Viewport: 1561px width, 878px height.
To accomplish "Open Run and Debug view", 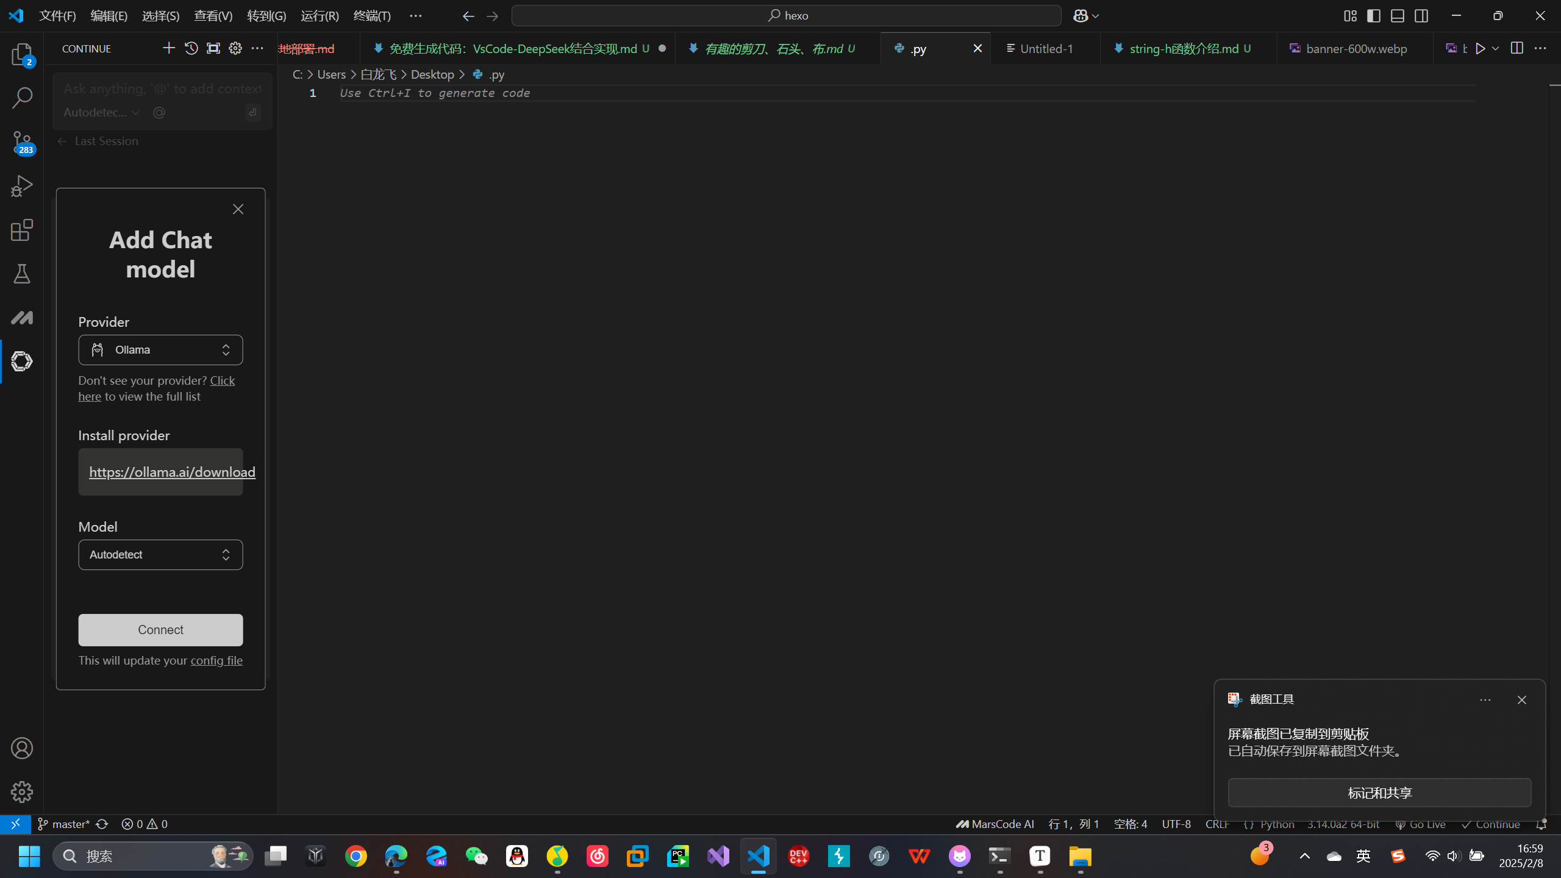I will click(22, 186).
